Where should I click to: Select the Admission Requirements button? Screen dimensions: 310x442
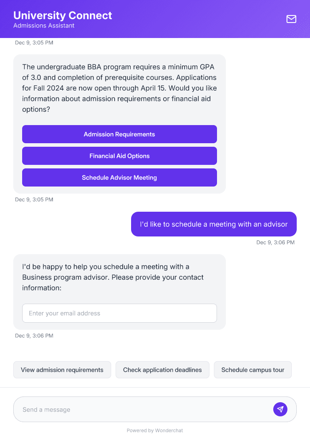(x=119, y=134)
